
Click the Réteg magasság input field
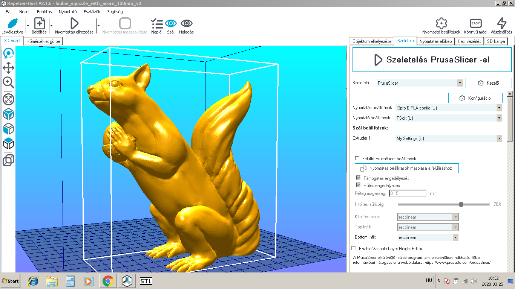[407, 193]
